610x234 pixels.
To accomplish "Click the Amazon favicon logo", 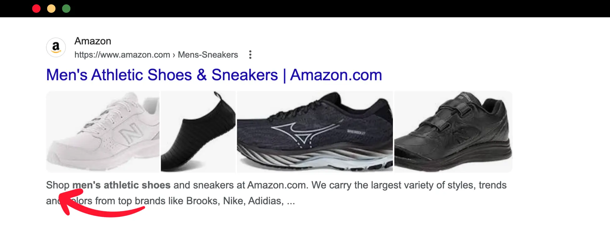I will click(x=56, y=47).
